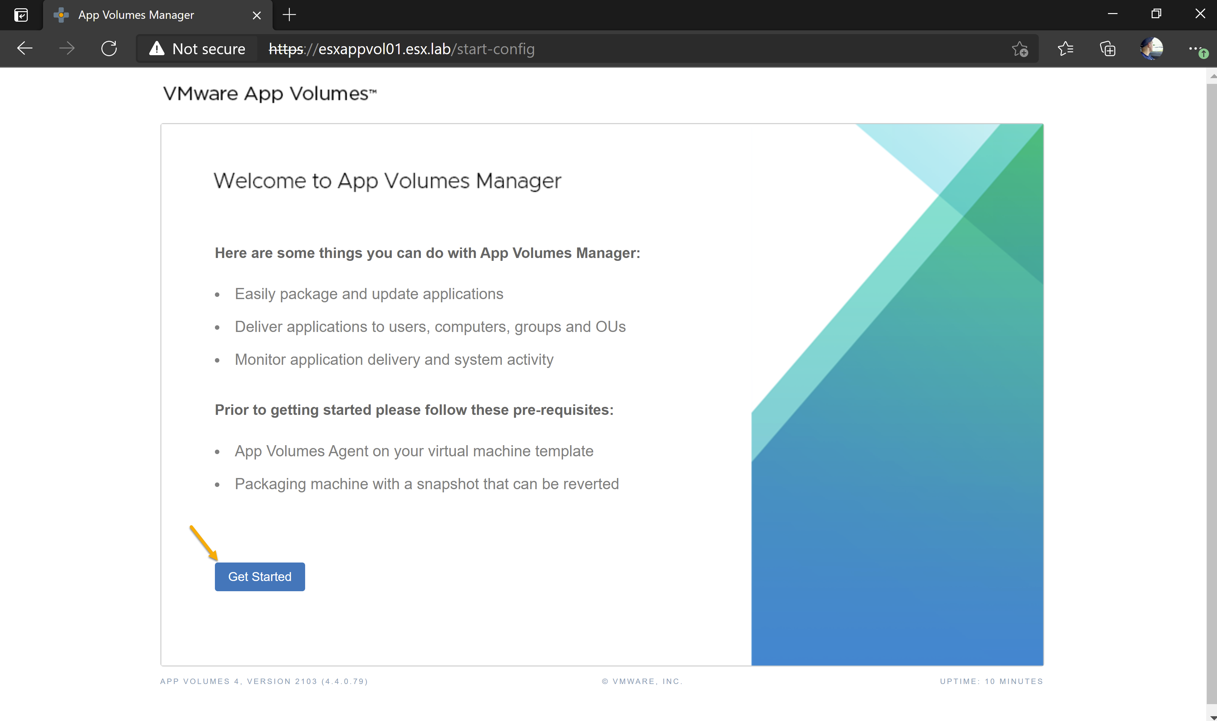1217x721 pixels.
Task: Click 'Deliver applications to users' bullet
Action: [x=430, y=327]
